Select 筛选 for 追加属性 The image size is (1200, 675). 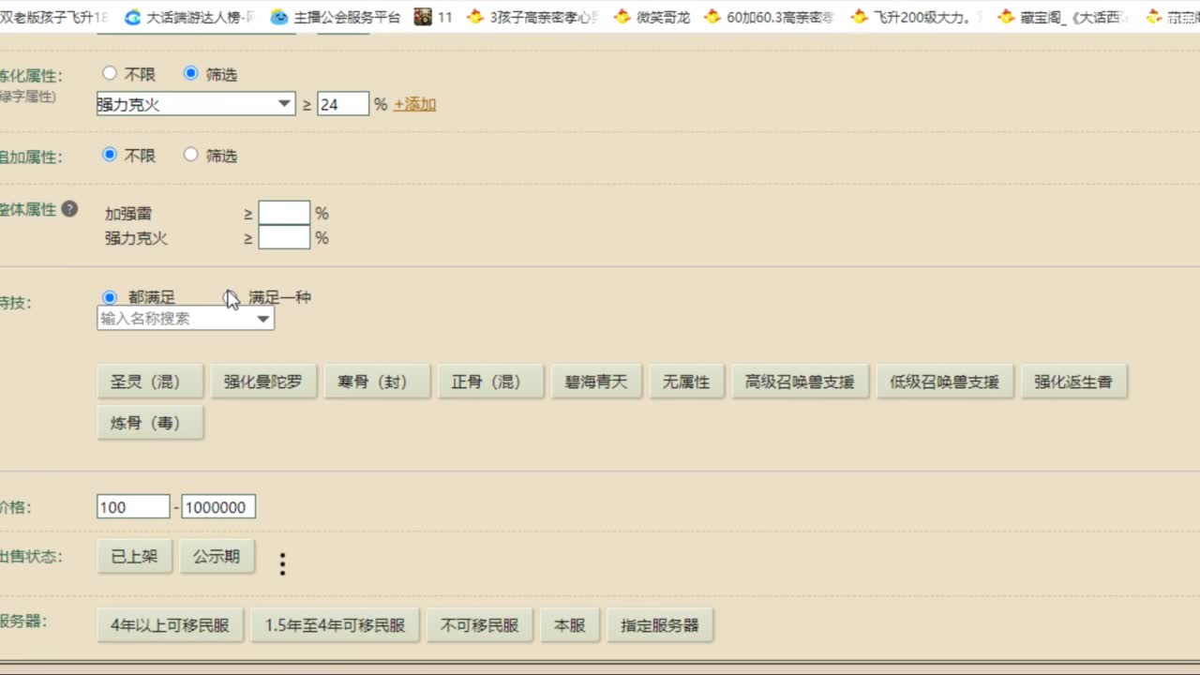(x=191, y=155)
